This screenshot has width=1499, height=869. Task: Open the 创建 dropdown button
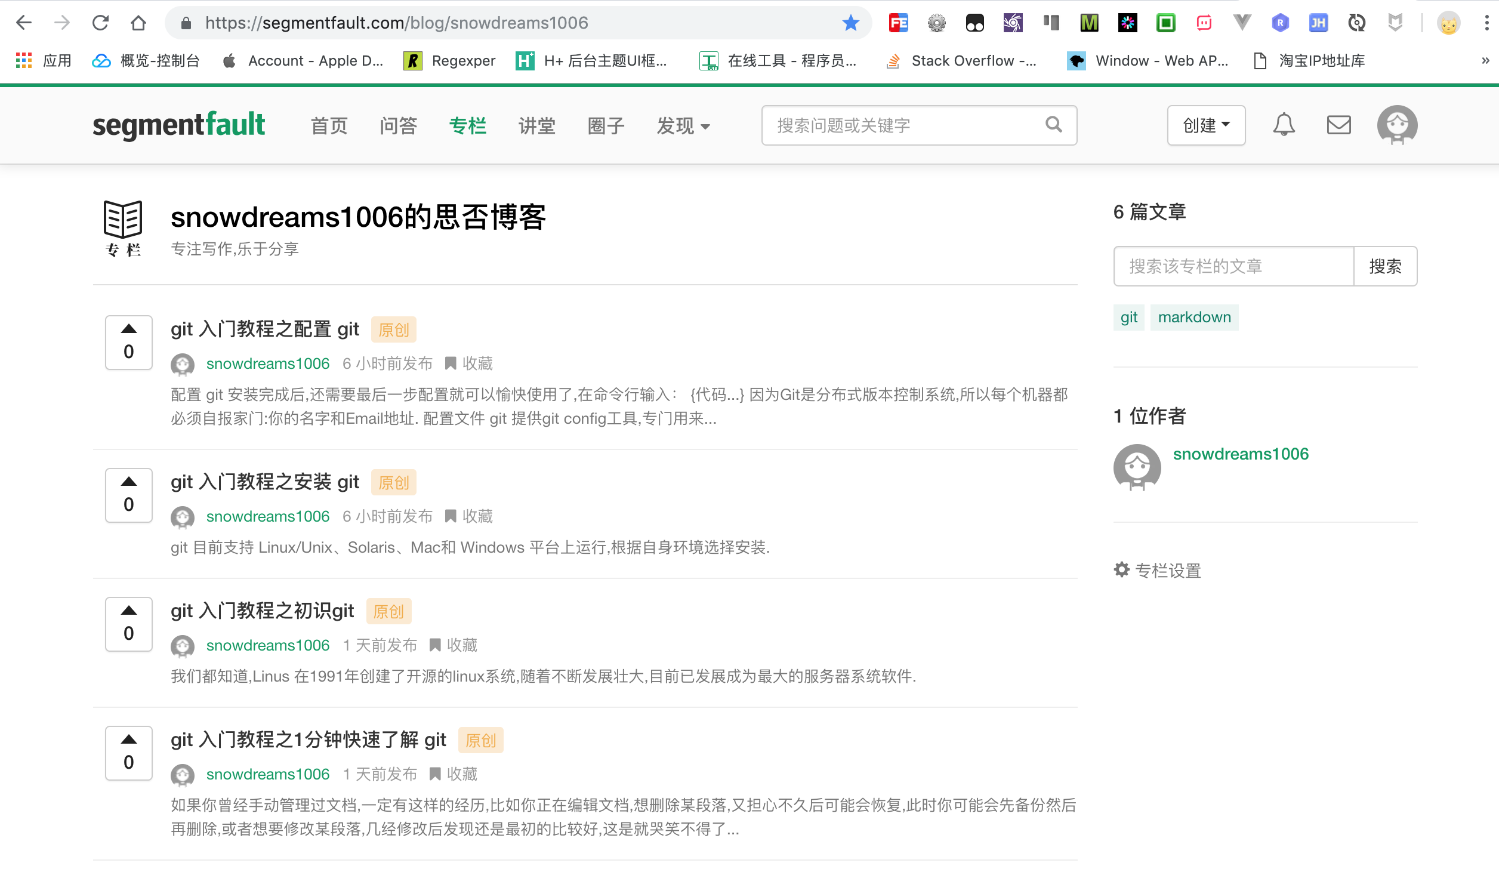(1206, 125)
